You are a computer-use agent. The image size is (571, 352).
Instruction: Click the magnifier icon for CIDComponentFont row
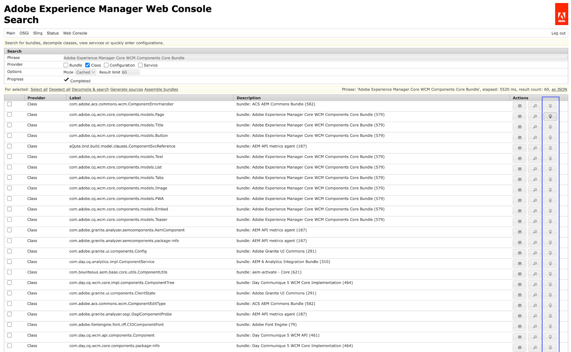535,327
